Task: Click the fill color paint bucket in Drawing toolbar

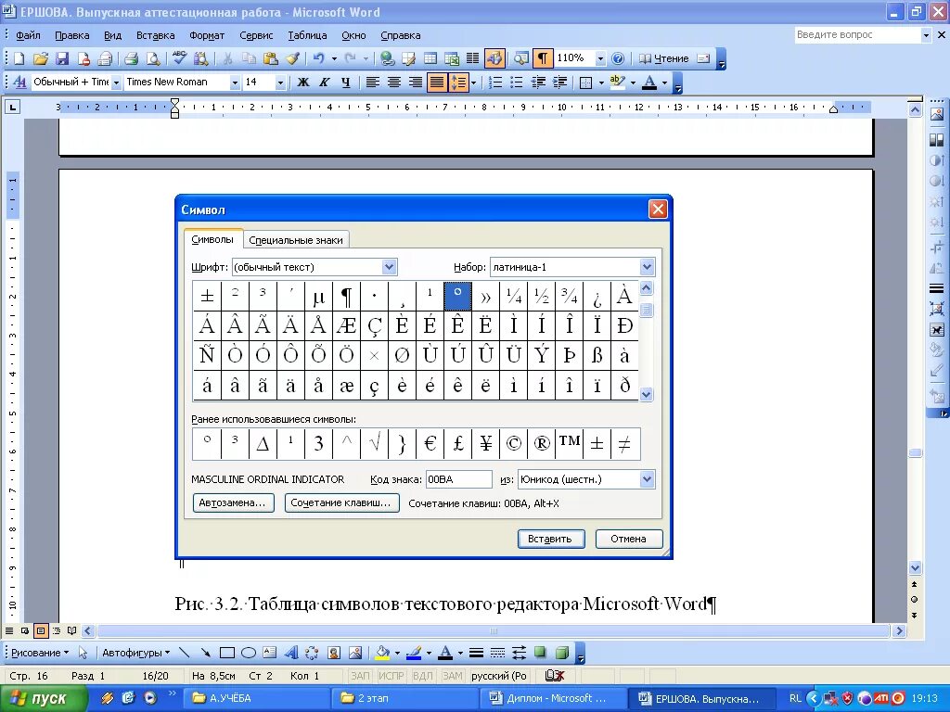Action: (382, 653)
